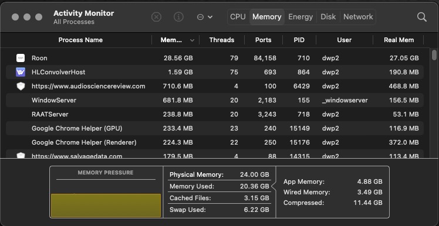439x226 pixels.
Task: Click the 1.59 GB memory cell
Action: coord(180,72)
